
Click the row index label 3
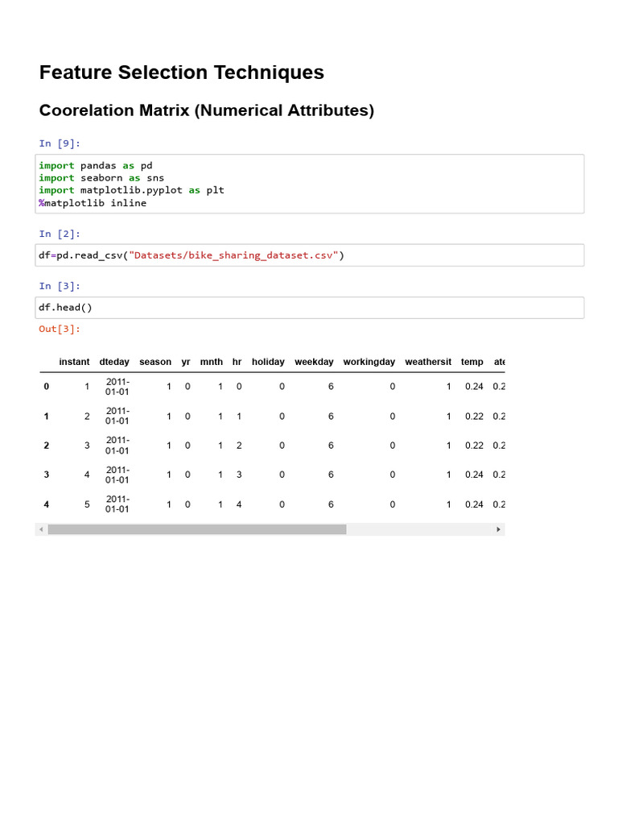(46, 475)
